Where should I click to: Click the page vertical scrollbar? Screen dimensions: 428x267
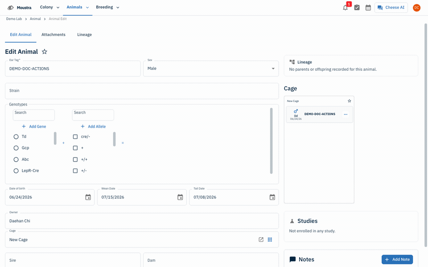click(425, 135)
